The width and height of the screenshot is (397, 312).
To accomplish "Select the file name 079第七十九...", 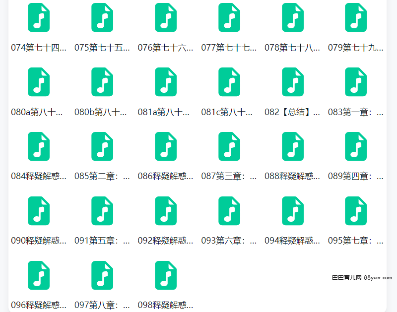I will coord(356,48).
